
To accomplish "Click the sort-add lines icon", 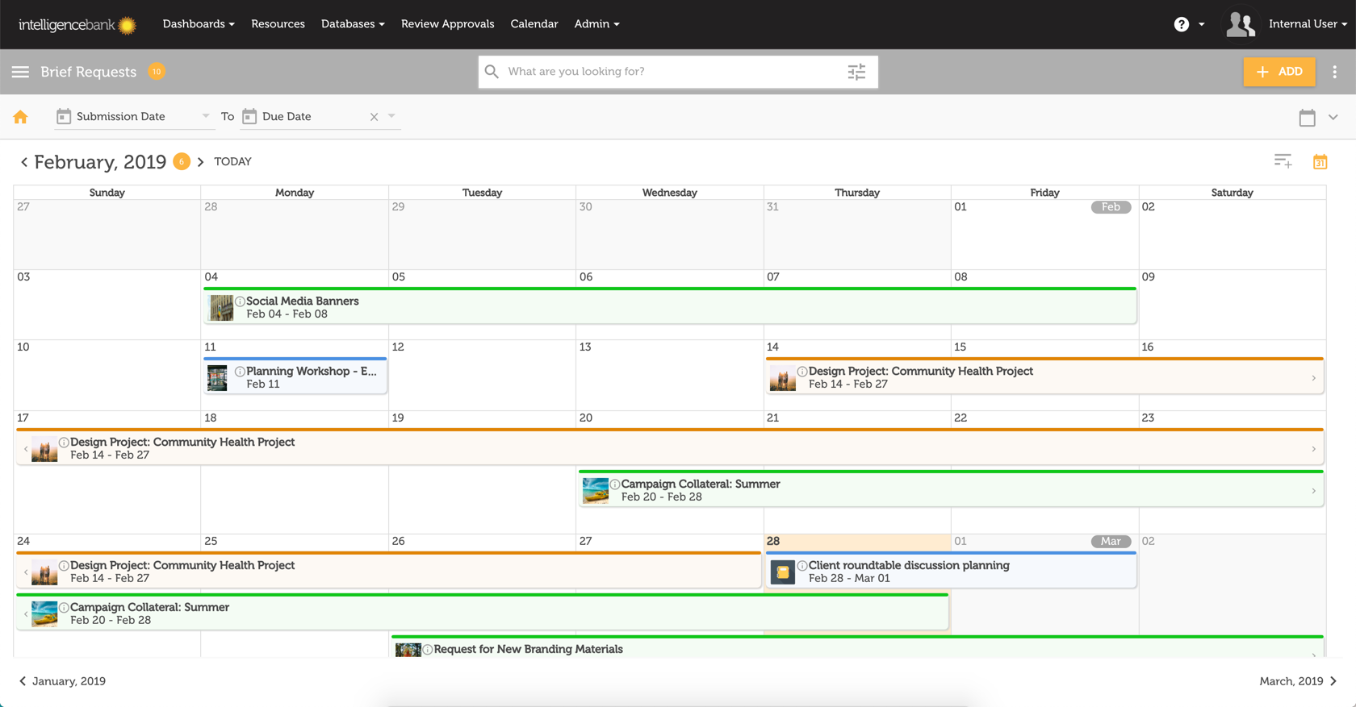I will coord(1283,161).
